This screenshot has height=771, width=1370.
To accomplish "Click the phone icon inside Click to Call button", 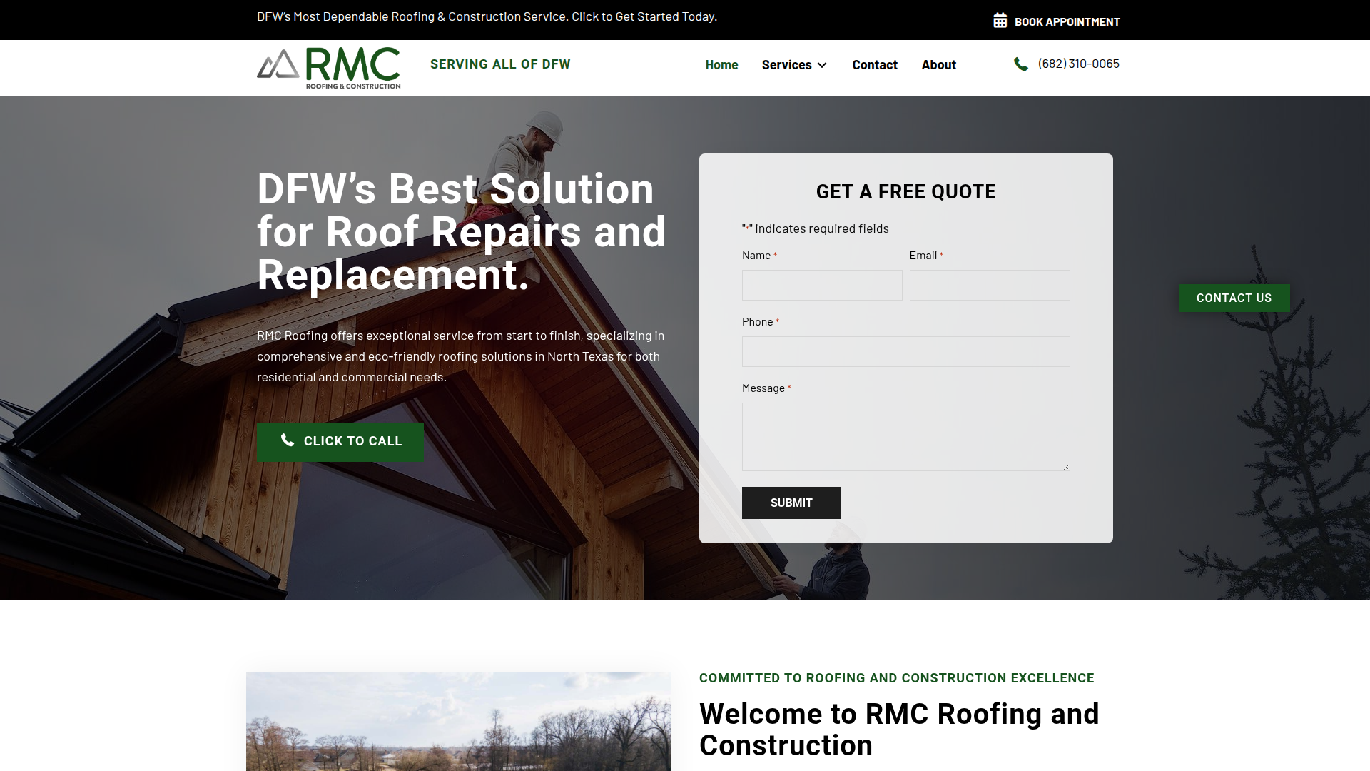I will pos(288,440).
